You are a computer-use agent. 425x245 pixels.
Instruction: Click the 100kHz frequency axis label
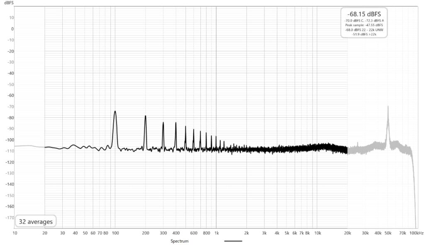coord(415,233)
